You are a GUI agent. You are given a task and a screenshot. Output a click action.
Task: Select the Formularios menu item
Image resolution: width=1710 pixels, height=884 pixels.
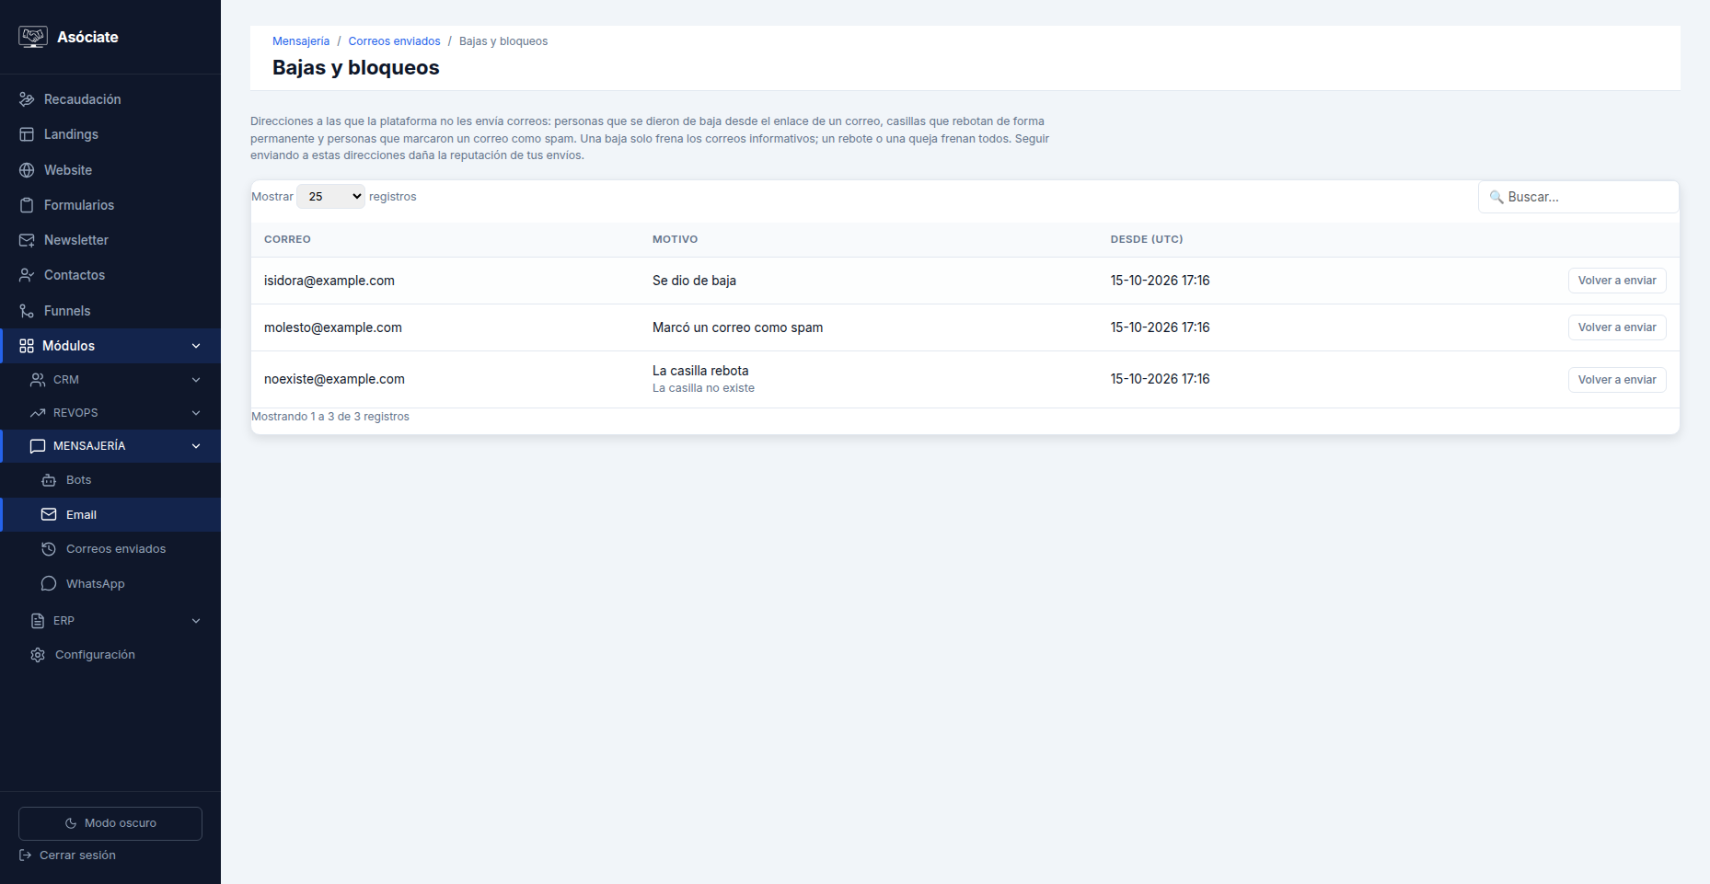(110, 205)
